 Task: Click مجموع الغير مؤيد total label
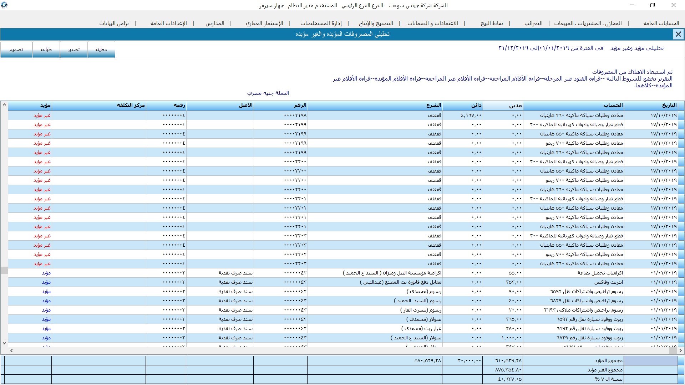click(605, 370)
